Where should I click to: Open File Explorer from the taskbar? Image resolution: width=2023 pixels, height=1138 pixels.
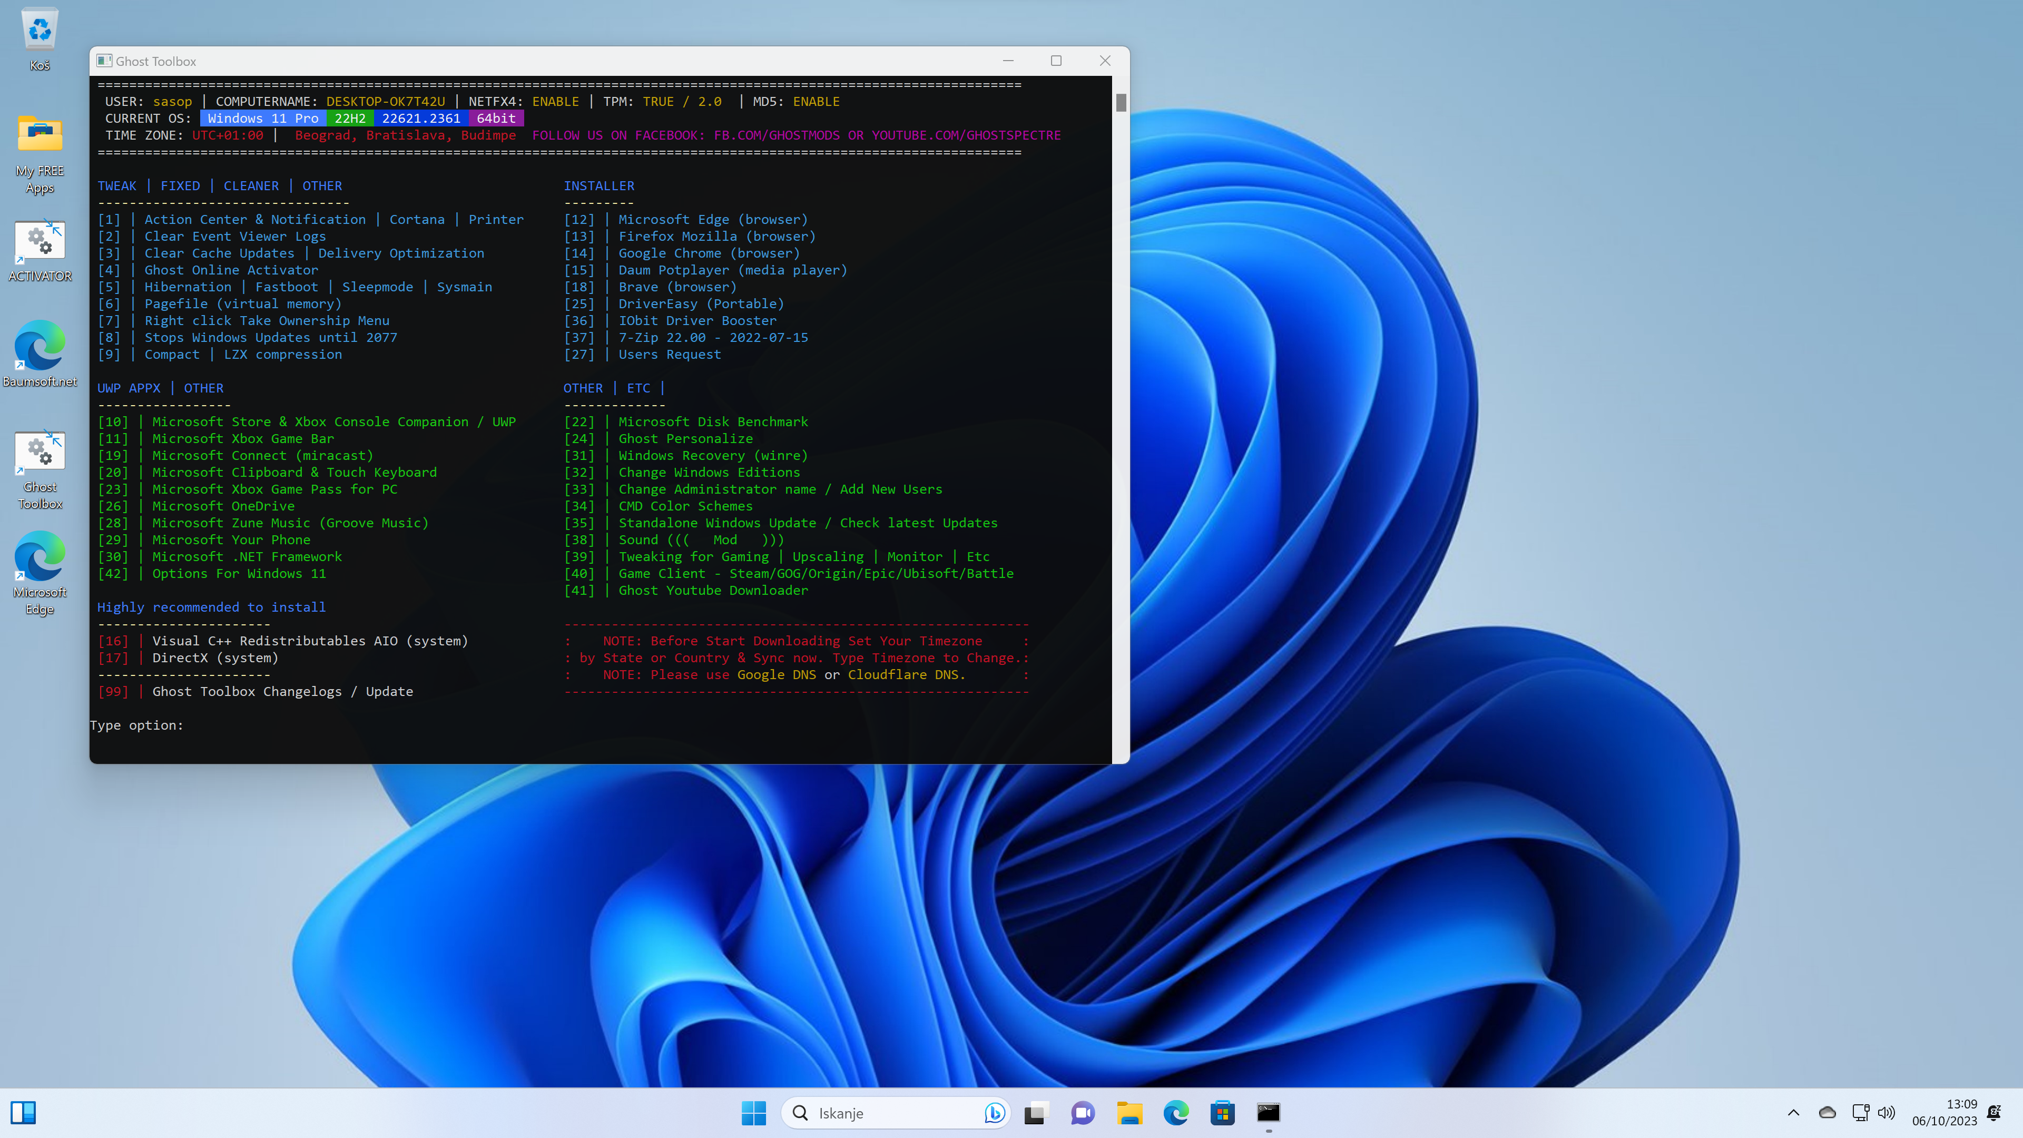tap(1130, 1112)
